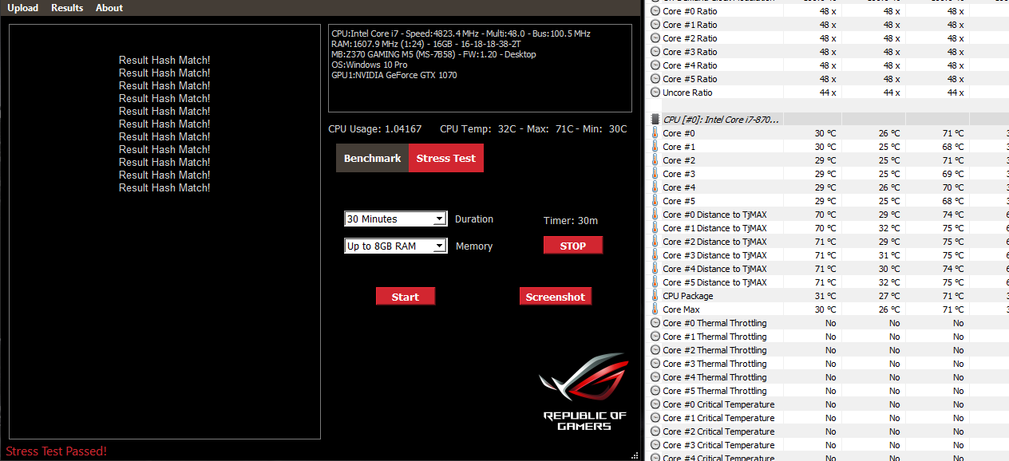Click the Uncore Ratio clock icon

click(x=655, y=93)
